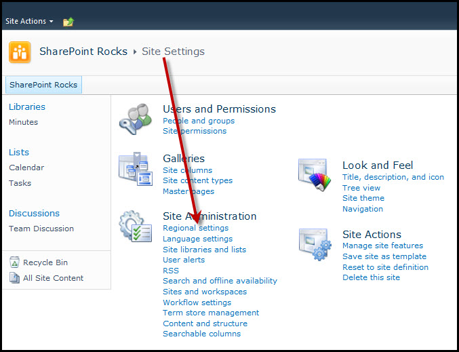Screen dimensions: 459x352
Task: Click Save site as template
Action: click(384, 256)
